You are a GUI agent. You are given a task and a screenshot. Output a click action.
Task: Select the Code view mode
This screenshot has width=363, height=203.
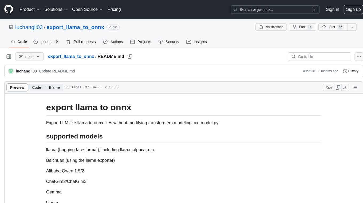(37, 87)
